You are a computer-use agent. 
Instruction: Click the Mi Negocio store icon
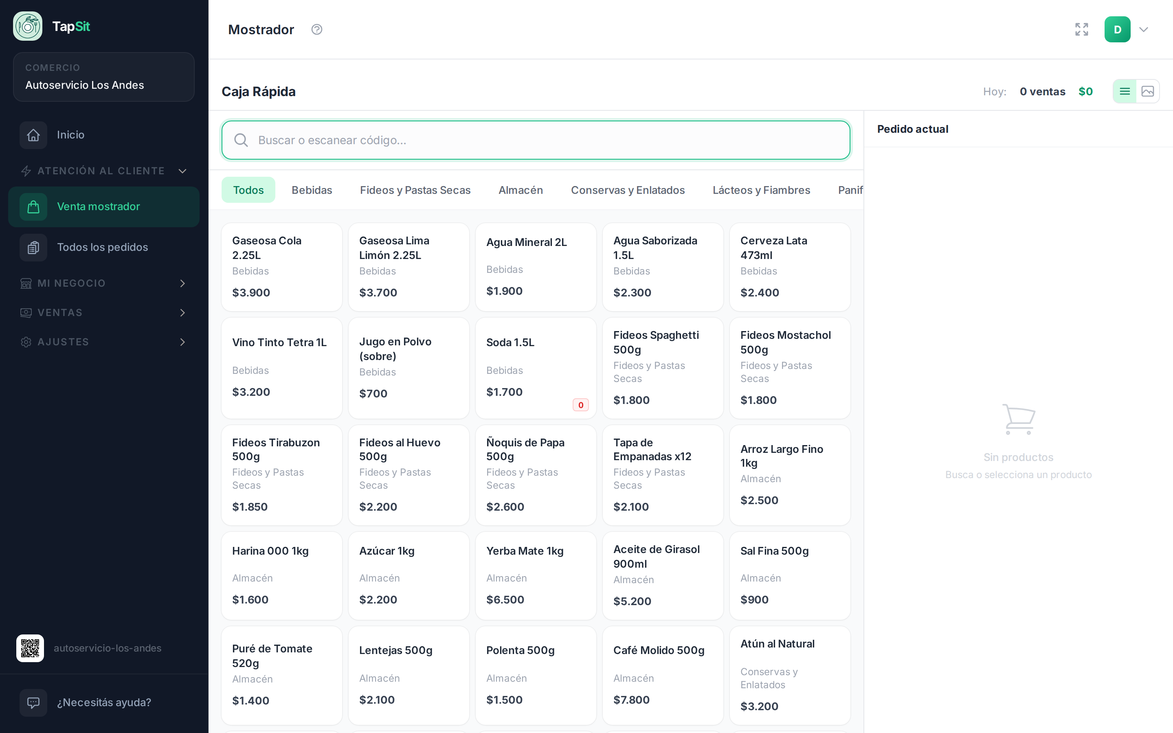(26, 283)
